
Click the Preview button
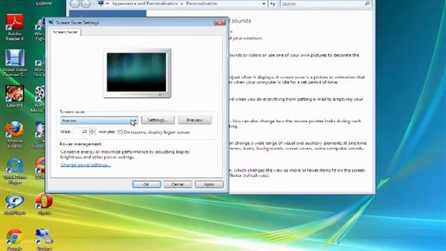pos(195,120)
